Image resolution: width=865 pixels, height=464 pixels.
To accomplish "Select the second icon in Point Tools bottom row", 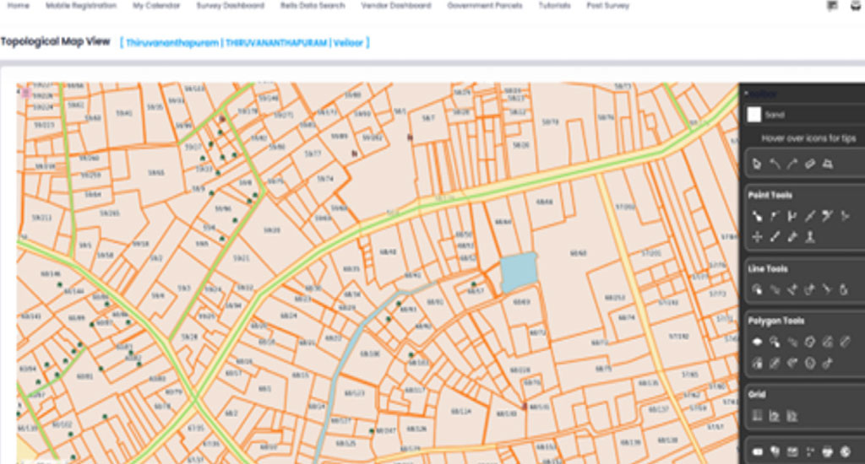I will (775, 237).
